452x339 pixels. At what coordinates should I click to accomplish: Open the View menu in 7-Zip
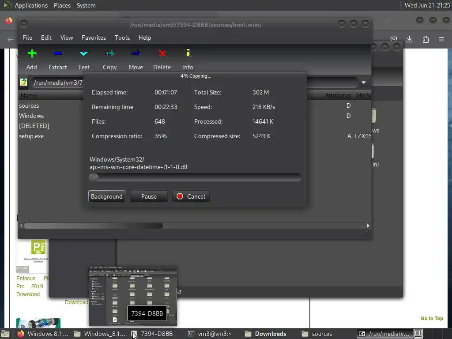67,38
